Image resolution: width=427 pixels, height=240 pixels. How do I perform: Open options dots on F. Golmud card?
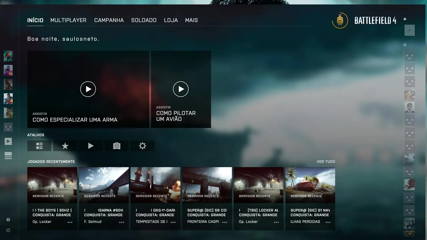click(121, 222)
